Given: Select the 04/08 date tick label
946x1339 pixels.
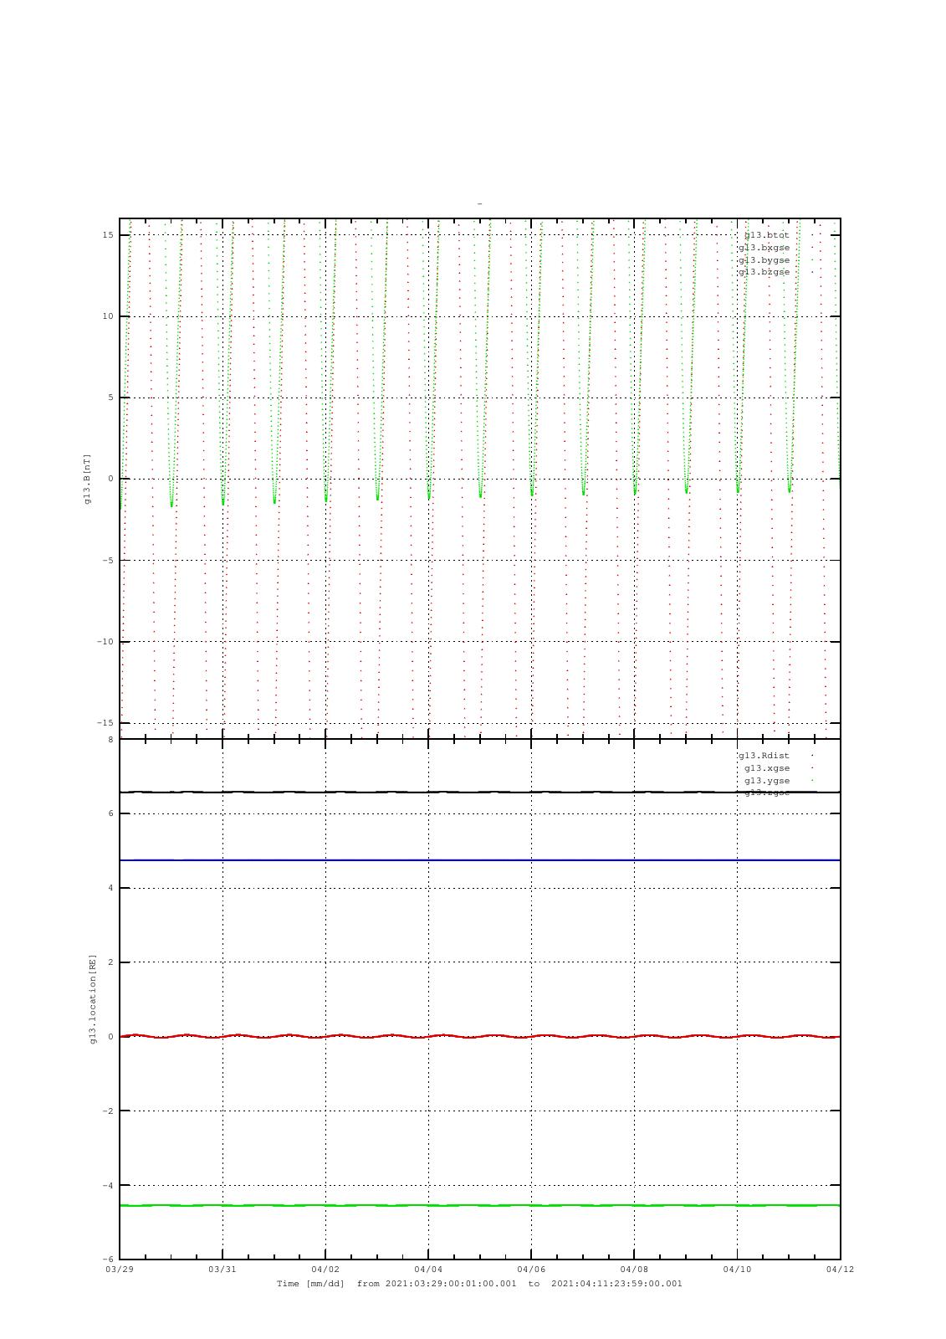Looking at the screenshot, I should tap(634, 1270).
